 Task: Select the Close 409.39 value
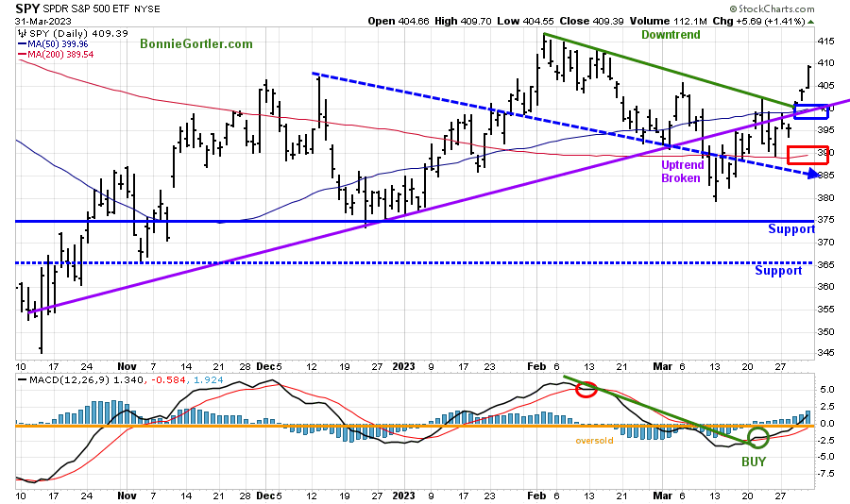coord(592,21)
